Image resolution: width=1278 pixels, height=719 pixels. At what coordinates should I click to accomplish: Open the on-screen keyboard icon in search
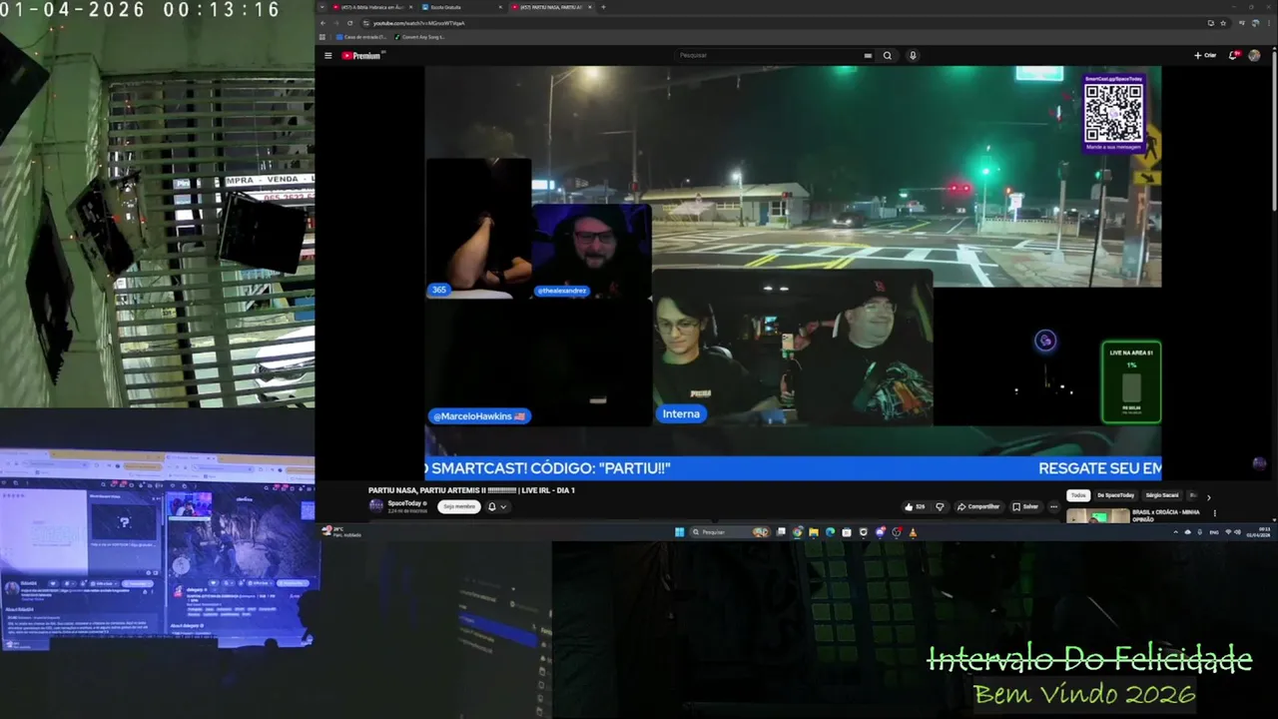pos(868,56)
